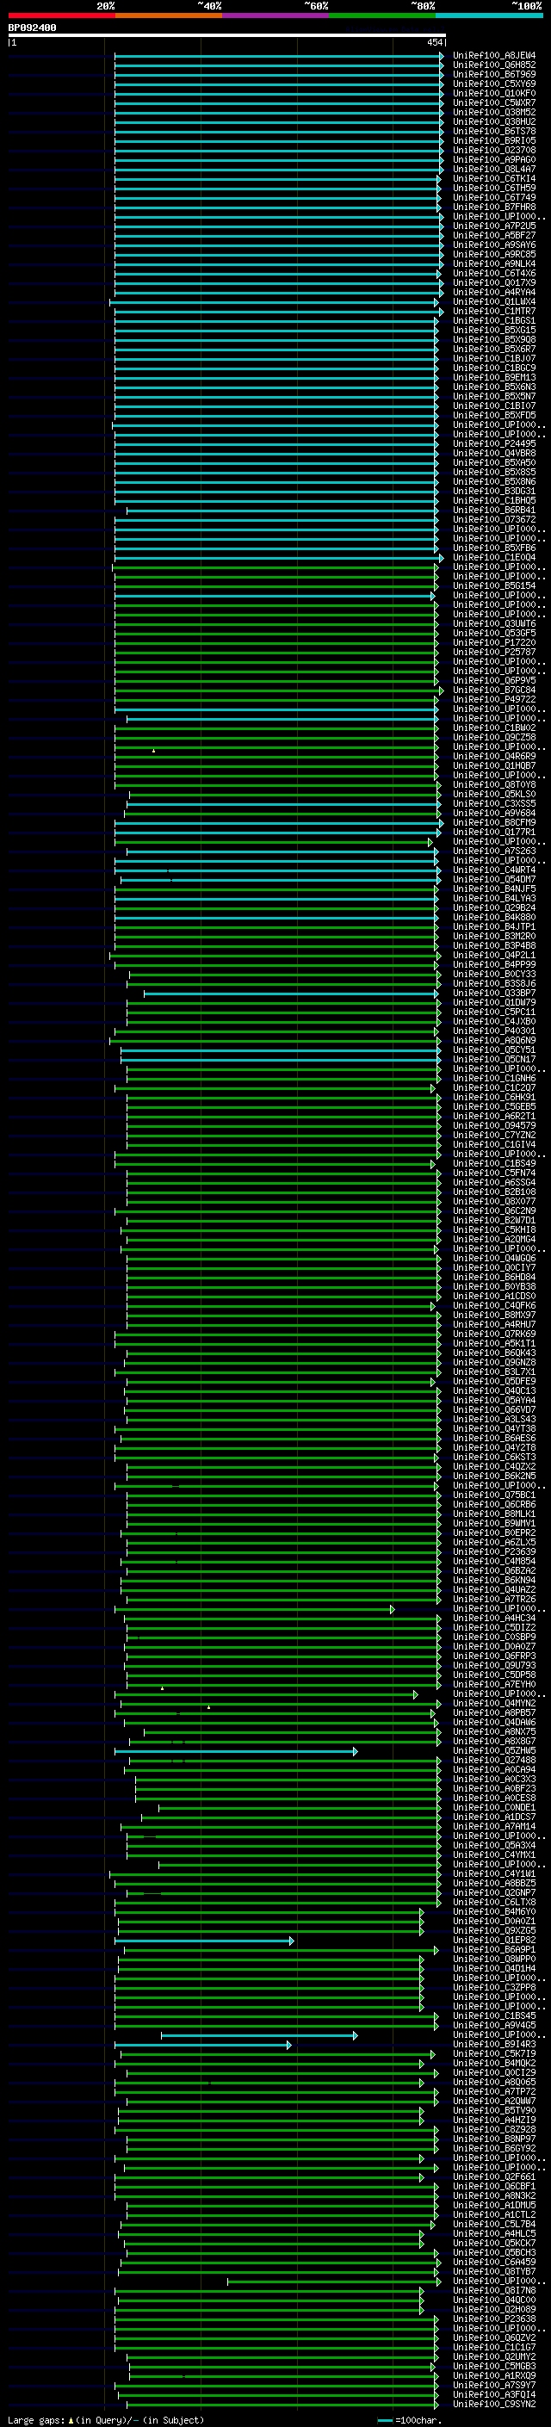Select the UniRef100_Q1LWX4 label
Viewport: 551px width, 2427px height.
(494, 301)
